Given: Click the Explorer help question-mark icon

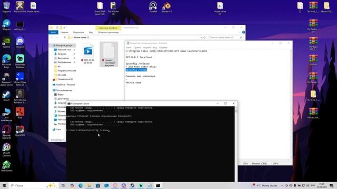Looking at the screenshot, I should click(243, 32).
